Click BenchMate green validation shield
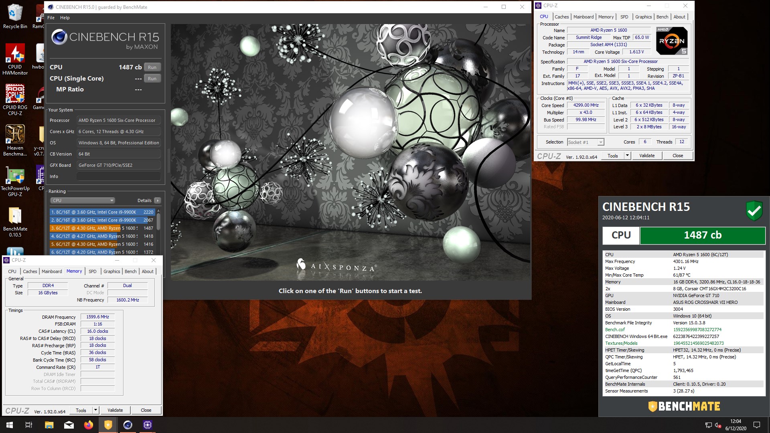Image resolution: width=770 pixels, height=433 pixels. 754,211
